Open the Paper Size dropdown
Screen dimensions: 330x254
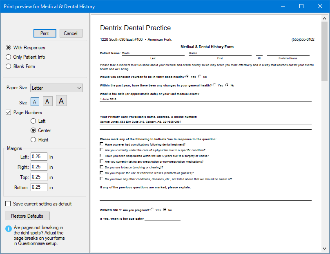tap(56, 88)
